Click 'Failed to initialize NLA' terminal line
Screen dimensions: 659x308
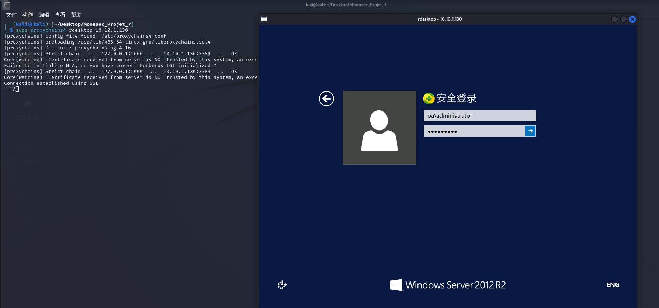[x=110, y=66]
